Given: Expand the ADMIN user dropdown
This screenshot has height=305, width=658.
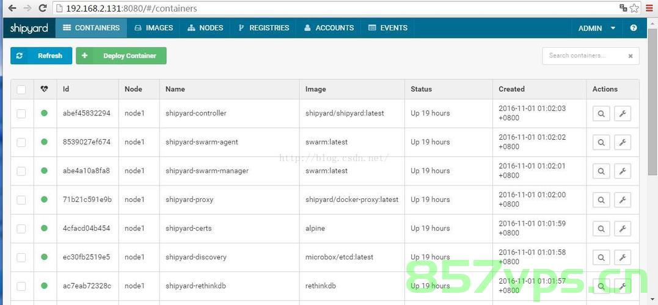Looking at the screenshot, I should [x=597, y=28].
